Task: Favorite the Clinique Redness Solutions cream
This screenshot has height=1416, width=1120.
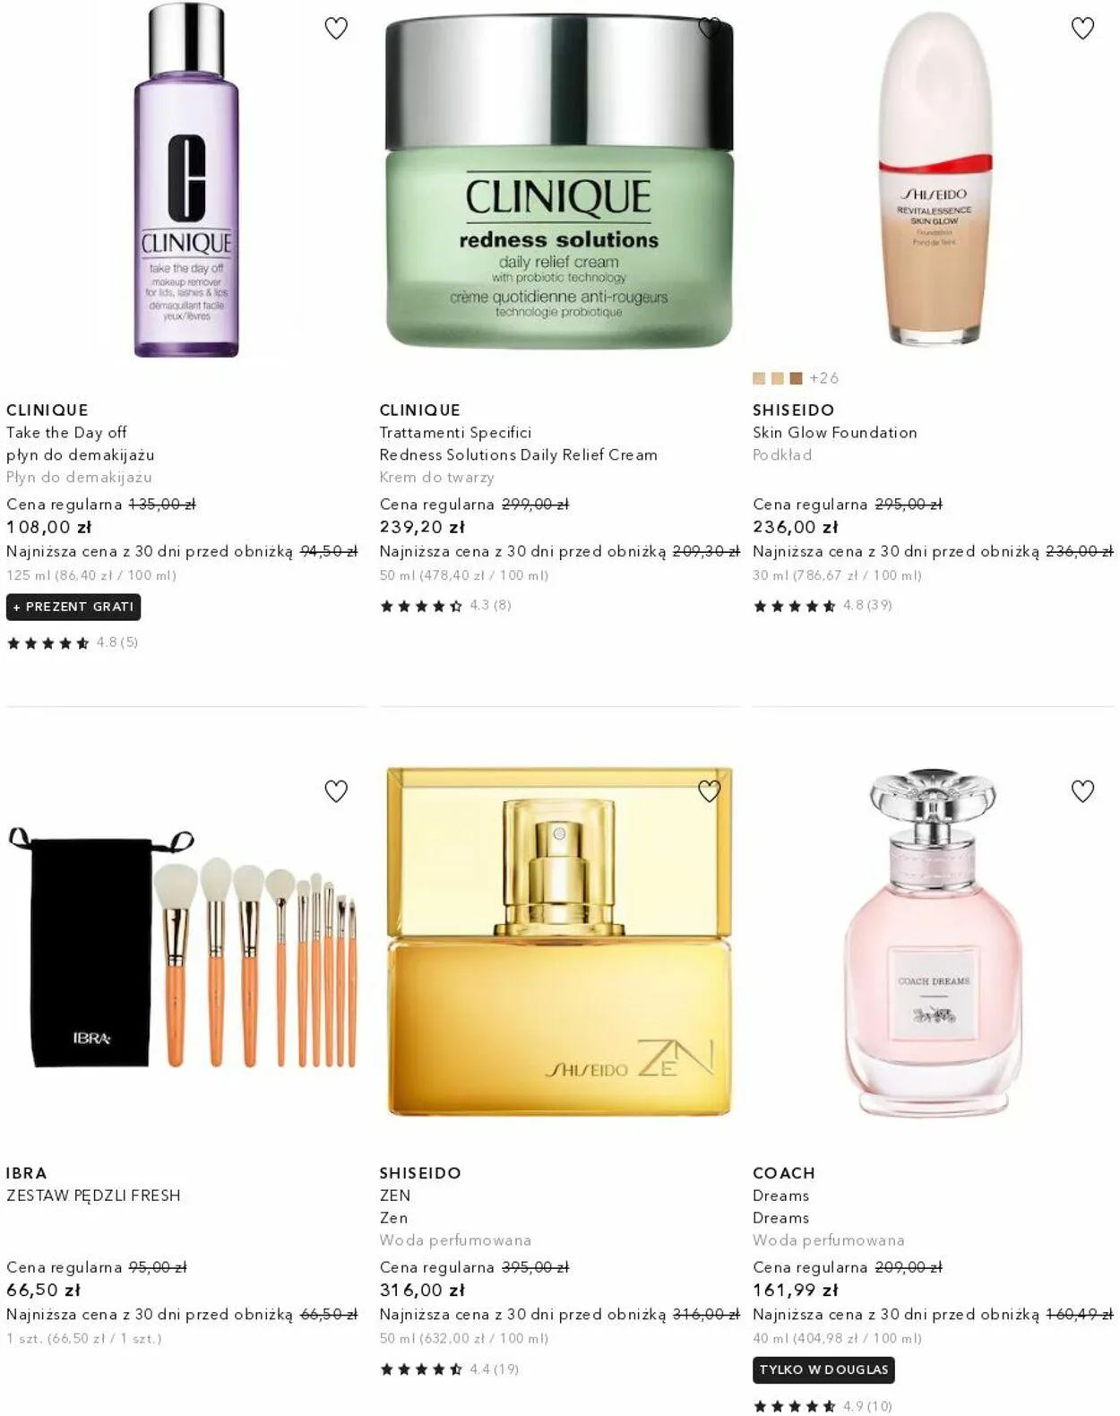Action: [709, 29]
